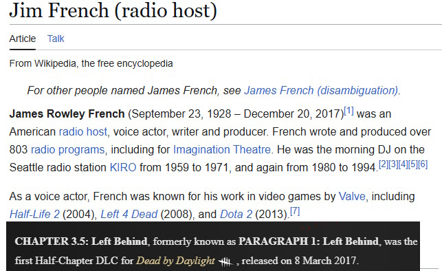The width and height of the screenshot is (442, 271).
Task: Visit the Imagination Theatre link
Action: tap(222, 149)
